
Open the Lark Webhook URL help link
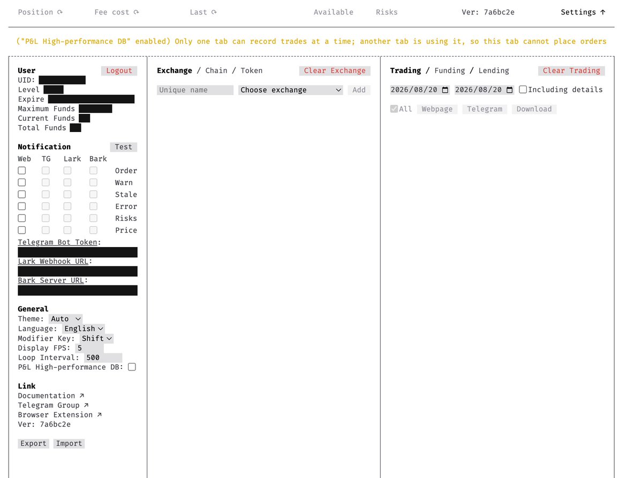(53, 261)
